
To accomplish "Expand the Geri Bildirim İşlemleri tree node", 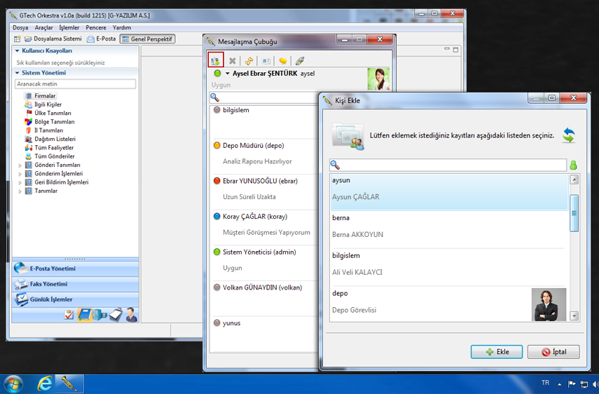I will point(20,182).
